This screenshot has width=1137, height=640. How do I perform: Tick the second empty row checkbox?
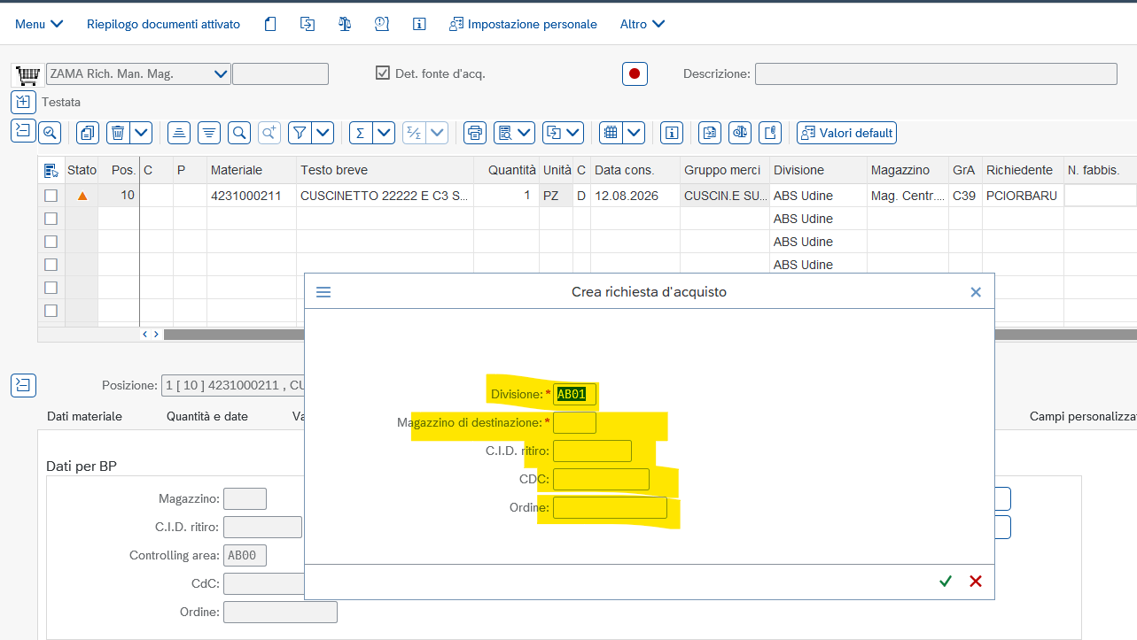click(x=51, y=242)
